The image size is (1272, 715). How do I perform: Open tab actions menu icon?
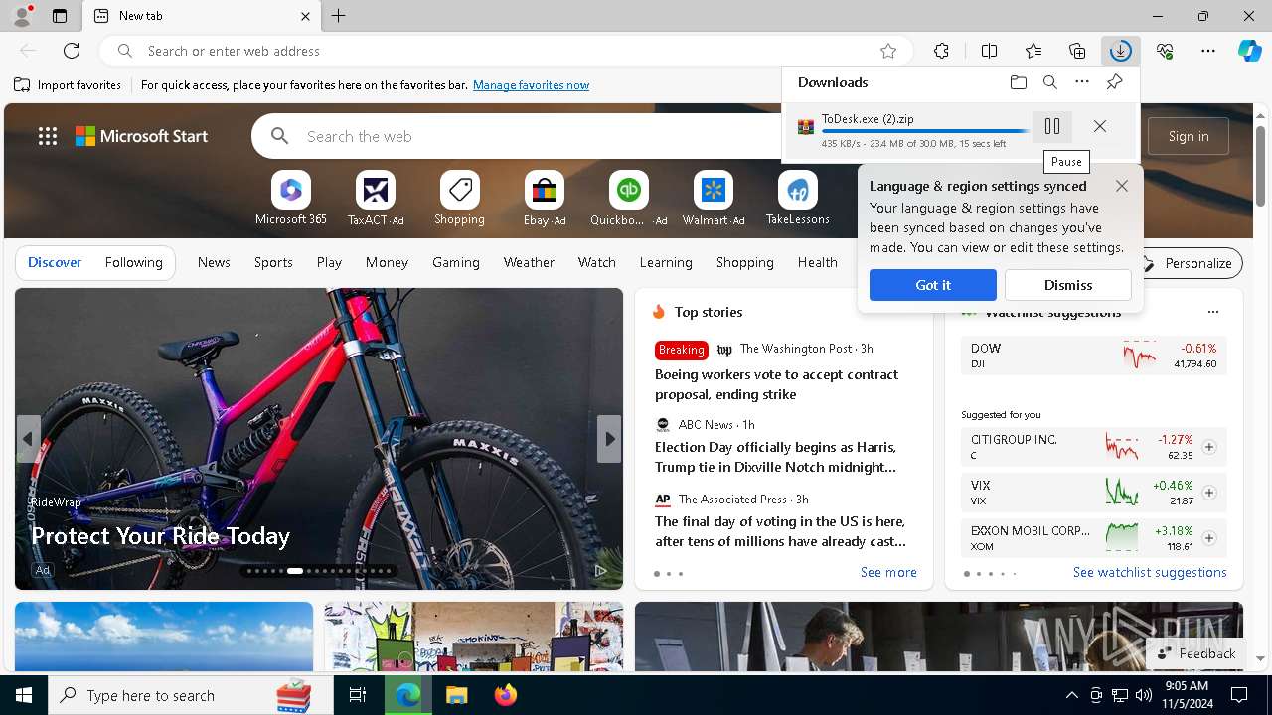tap(60, 16)
